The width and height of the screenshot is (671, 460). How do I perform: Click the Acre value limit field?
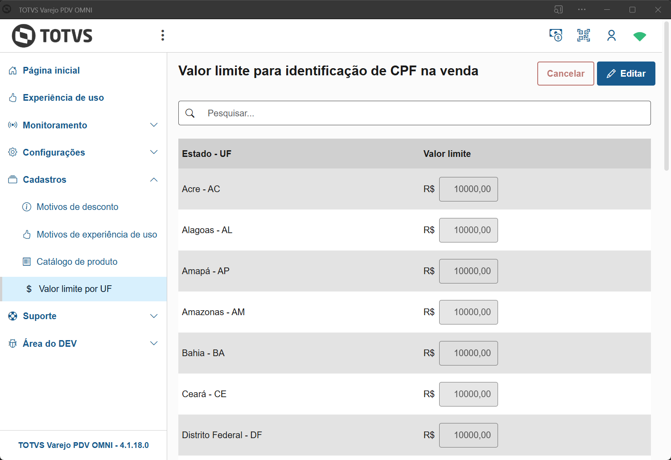(468, 189)
